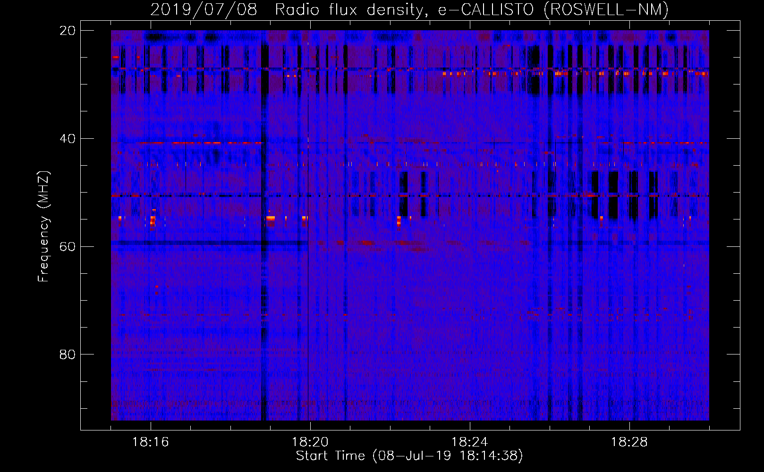764x472 pixels.
Task: Select the 'Frequency (MHZ)' axis label
Action: (43, 227)
